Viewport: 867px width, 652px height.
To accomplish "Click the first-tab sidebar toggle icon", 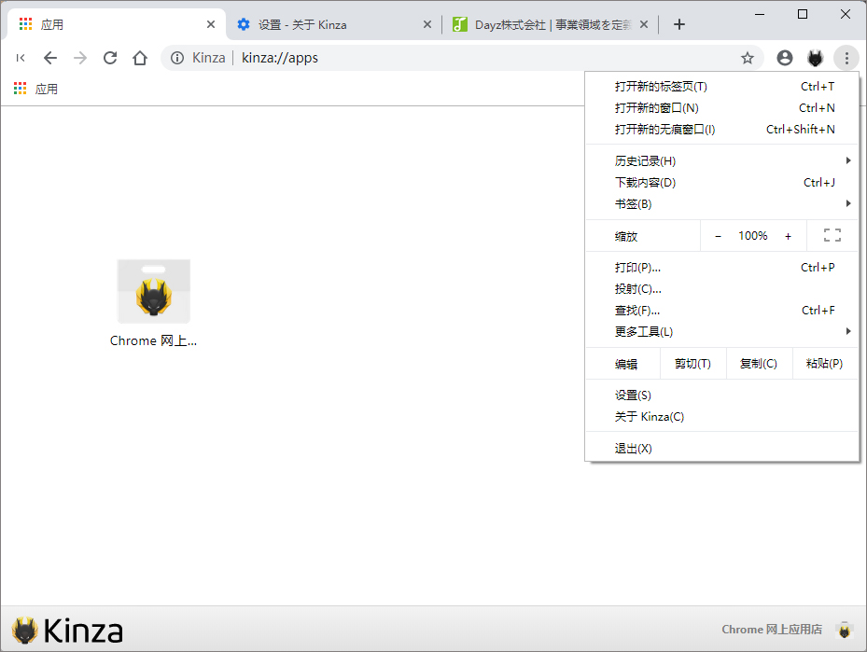I will point(21,58).
